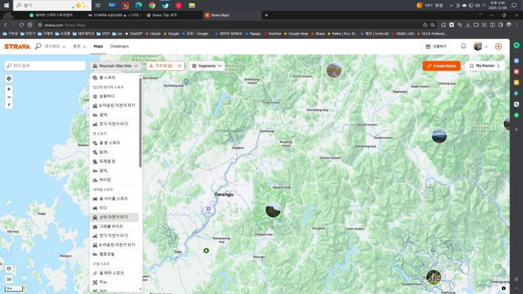This screenshot has width=523, height=294.
Task: Open Task View on the taskbar
Action: pos(98,6)
